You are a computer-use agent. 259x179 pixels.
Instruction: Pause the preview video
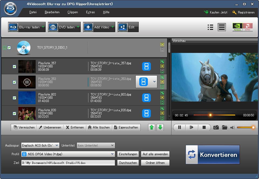pos(179,127)
